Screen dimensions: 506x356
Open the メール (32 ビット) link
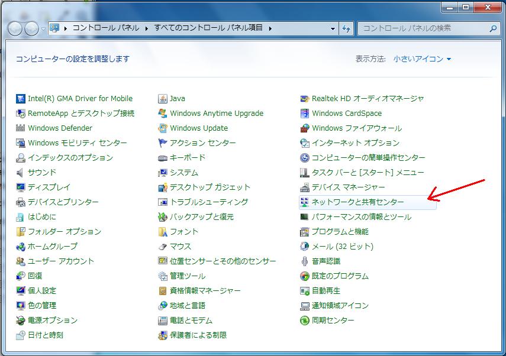[343, 247]
